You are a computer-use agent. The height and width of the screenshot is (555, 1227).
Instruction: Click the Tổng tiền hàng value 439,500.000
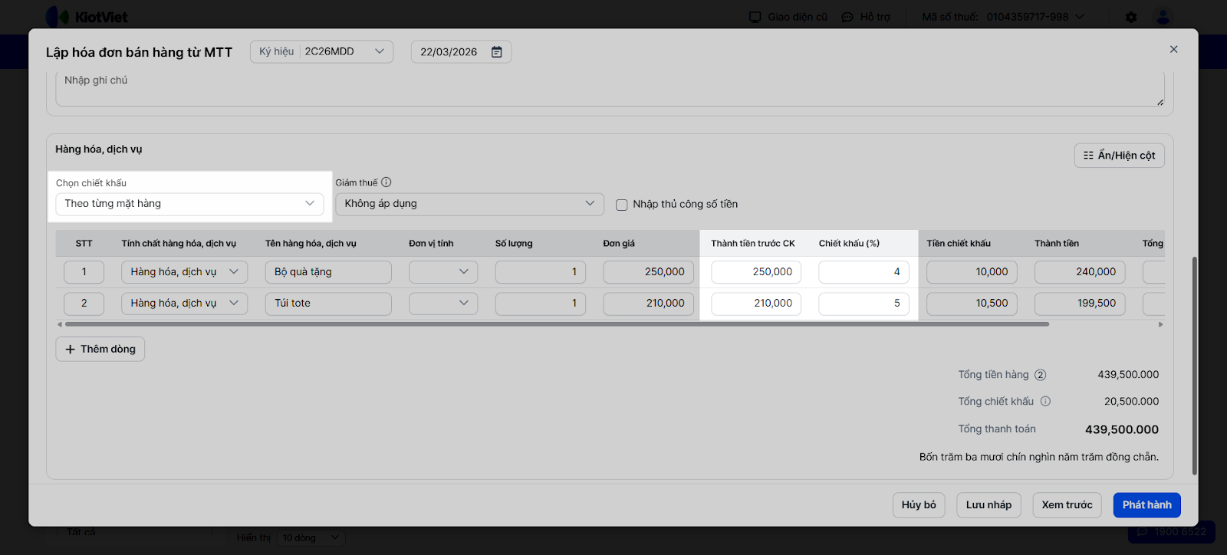click(1128, 375)
